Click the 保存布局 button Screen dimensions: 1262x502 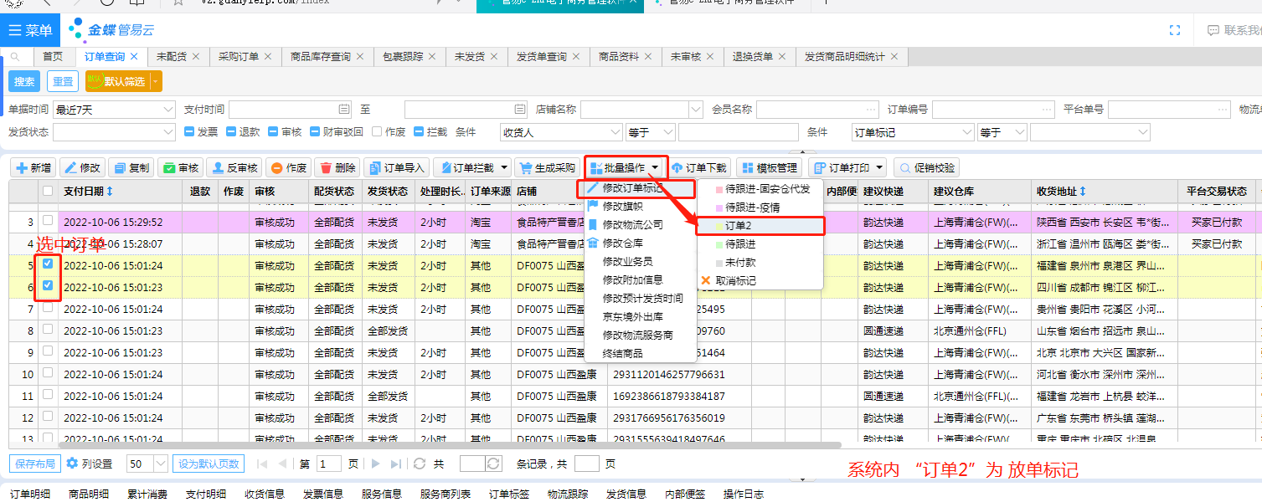tap(35, 464)
